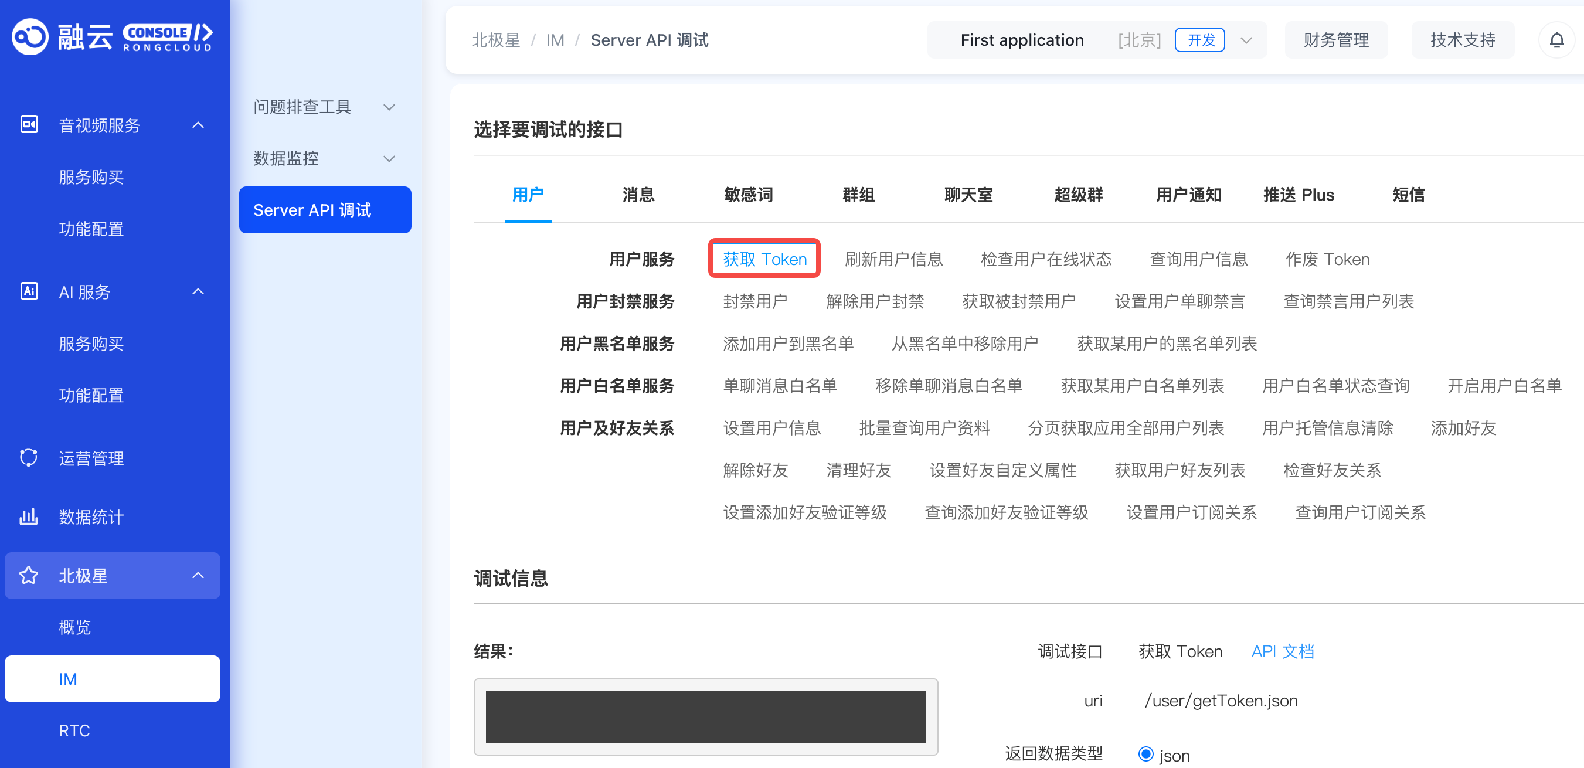Open the API 文档 link

pyautogui.click(x=1283, y=651)
